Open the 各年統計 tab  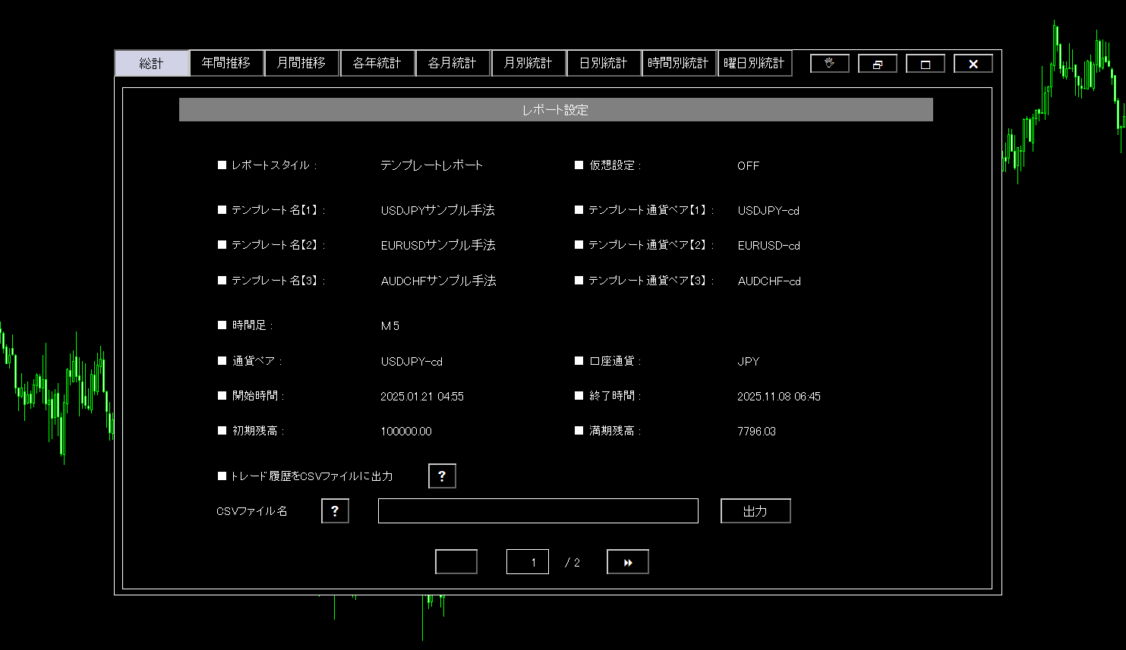tap(377, 63)
